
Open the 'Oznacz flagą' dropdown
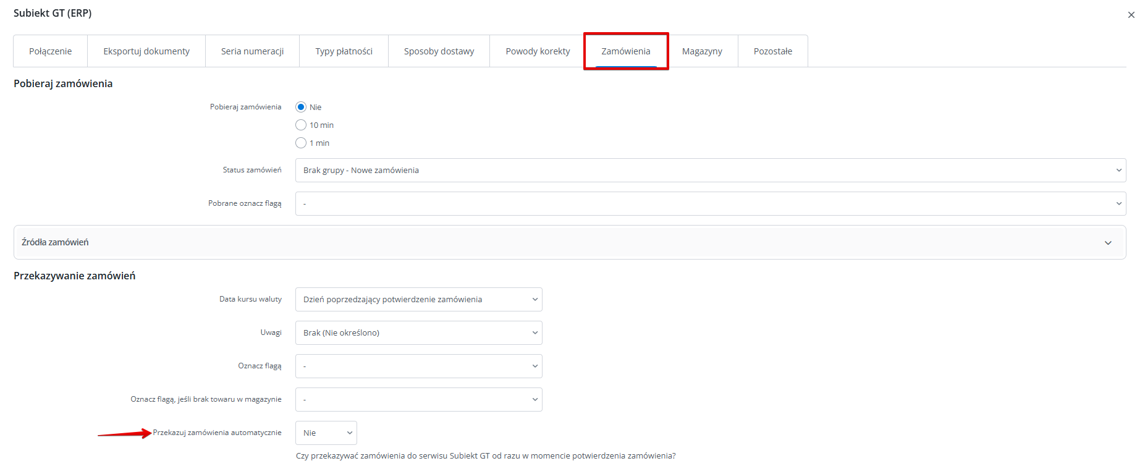tap(418, 366)
